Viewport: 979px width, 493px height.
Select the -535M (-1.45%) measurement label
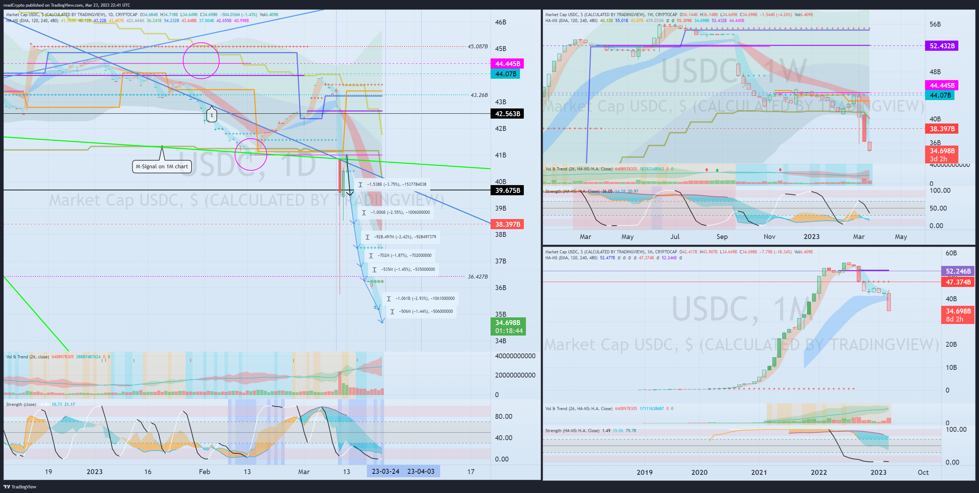point(404,269)
